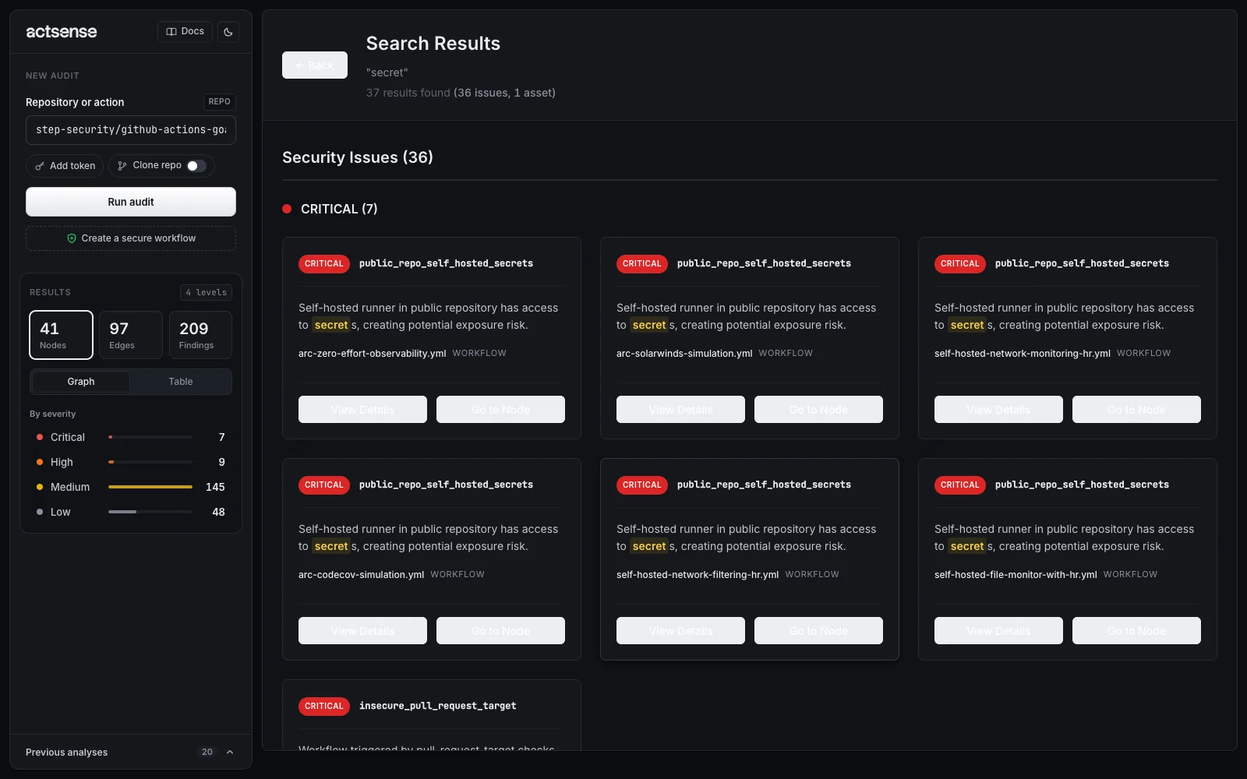The image size is (1247, 779).
Task: Select the 209 Findings stat card
Action: click(200, 335)
